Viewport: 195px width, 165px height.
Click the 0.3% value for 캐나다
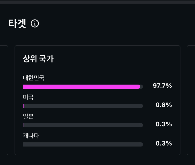164,143
